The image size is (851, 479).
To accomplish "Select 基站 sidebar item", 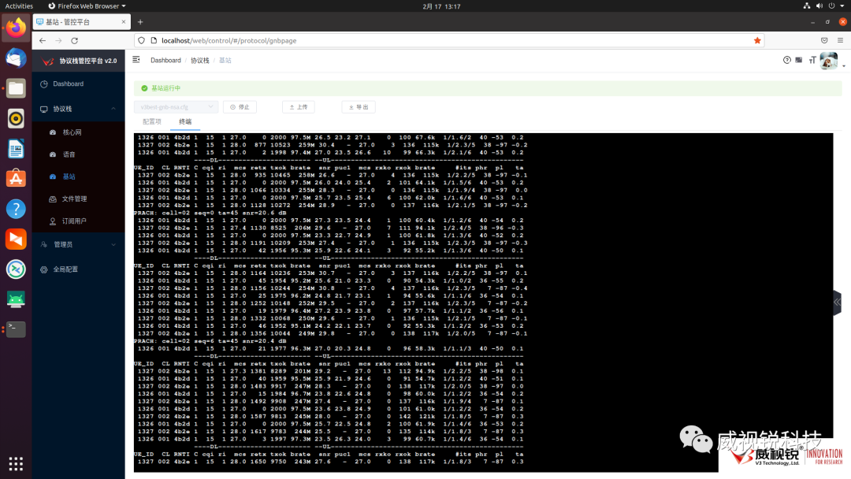I will tap(78, 176).
